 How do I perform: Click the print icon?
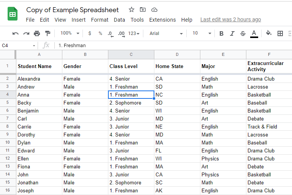pyautogui.click(x=37, y=33)
